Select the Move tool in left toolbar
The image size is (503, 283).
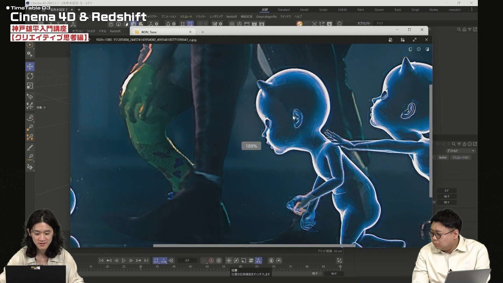tap(30, 66)
